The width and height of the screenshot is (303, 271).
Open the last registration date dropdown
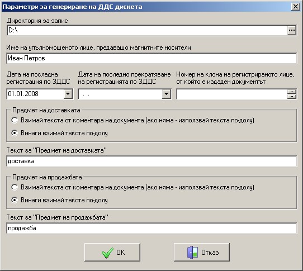(x=68, y=94)
